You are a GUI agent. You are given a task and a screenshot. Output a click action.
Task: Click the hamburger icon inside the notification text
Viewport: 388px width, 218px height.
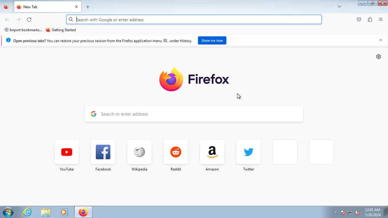click(x=165, y=41)
